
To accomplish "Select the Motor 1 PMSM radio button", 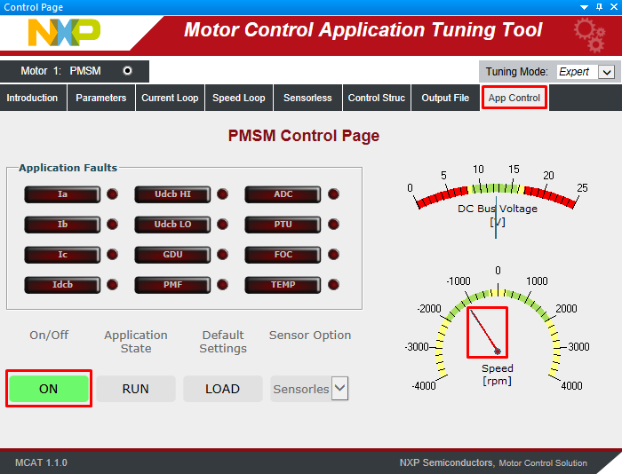I will [127, 71].
